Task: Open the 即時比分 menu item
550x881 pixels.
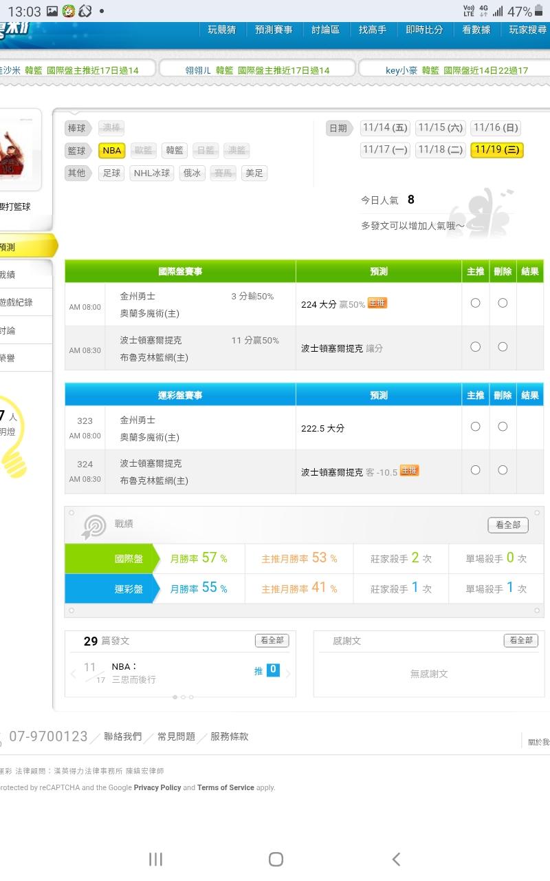Action: pyautogui.click(x=424, y=30)
